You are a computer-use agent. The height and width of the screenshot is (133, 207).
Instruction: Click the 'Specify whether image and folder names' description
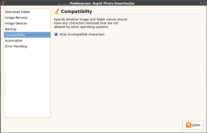click(x=90, y=23)
